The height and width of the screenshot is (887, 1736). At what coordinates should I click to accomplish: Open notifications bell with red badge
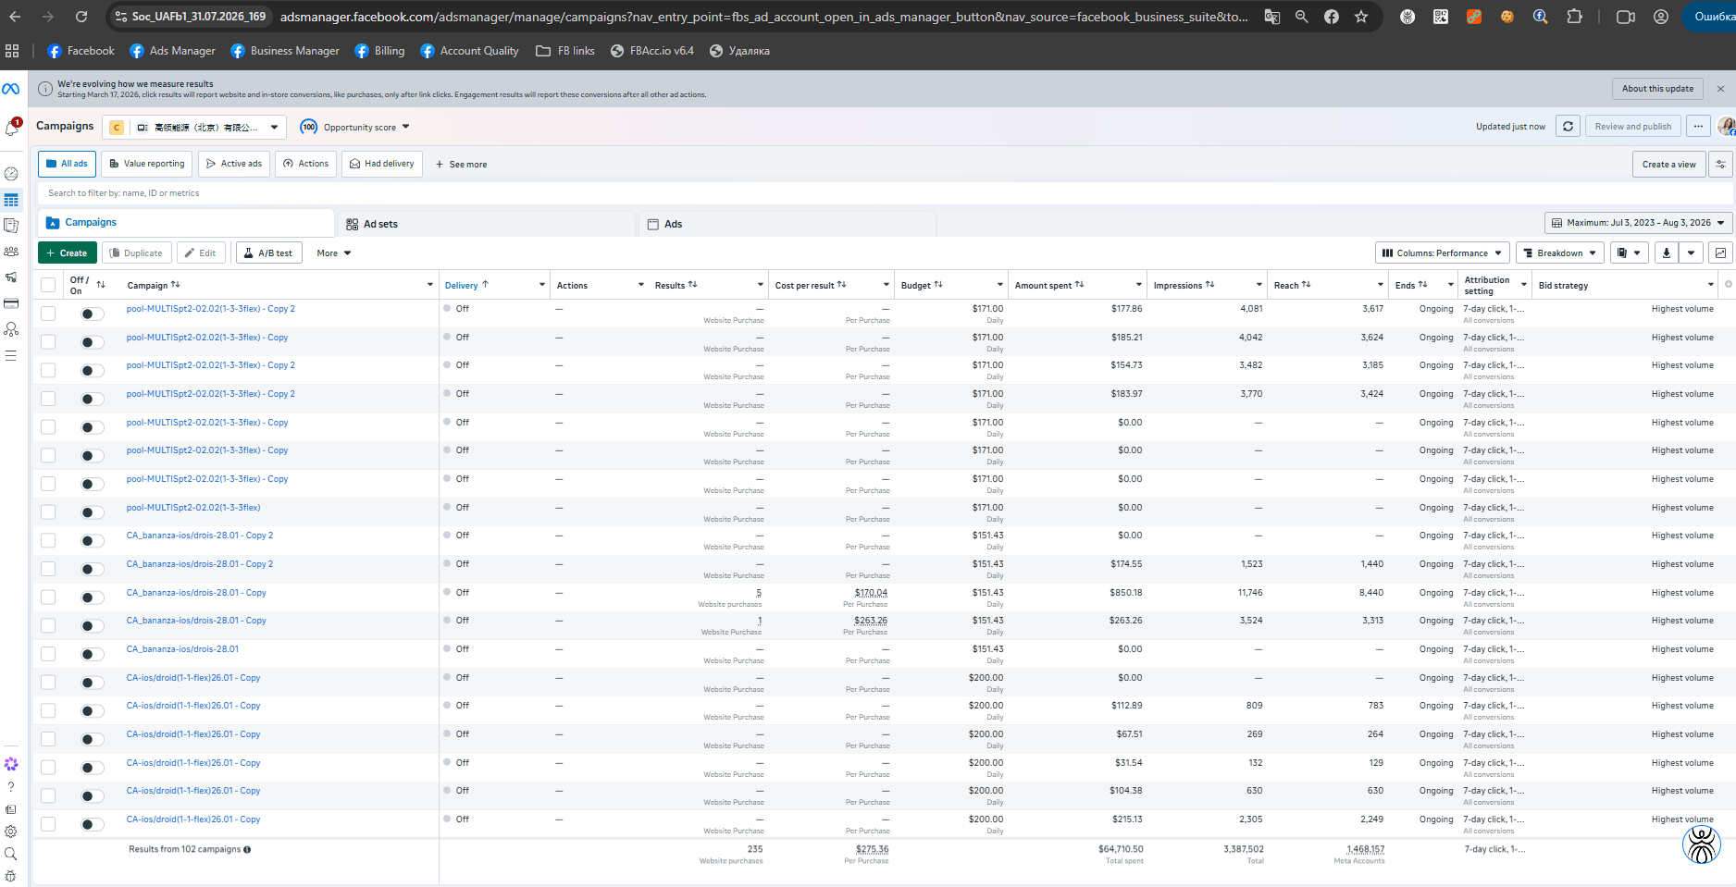tap(12, 128)
